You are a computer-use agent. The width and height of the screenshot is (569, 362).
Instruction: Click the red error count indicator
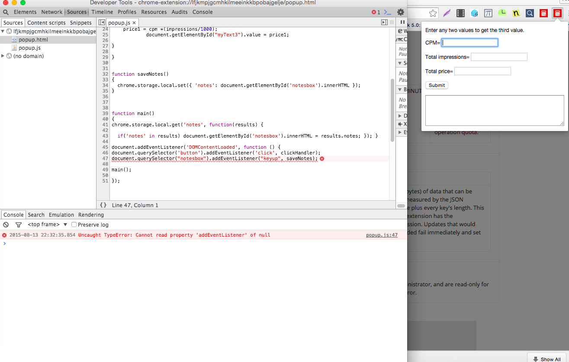[376, 12]
